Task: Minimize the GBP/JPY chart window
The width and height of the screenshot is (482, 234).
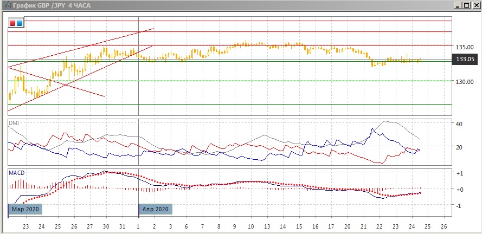Action: click(455, 5)
